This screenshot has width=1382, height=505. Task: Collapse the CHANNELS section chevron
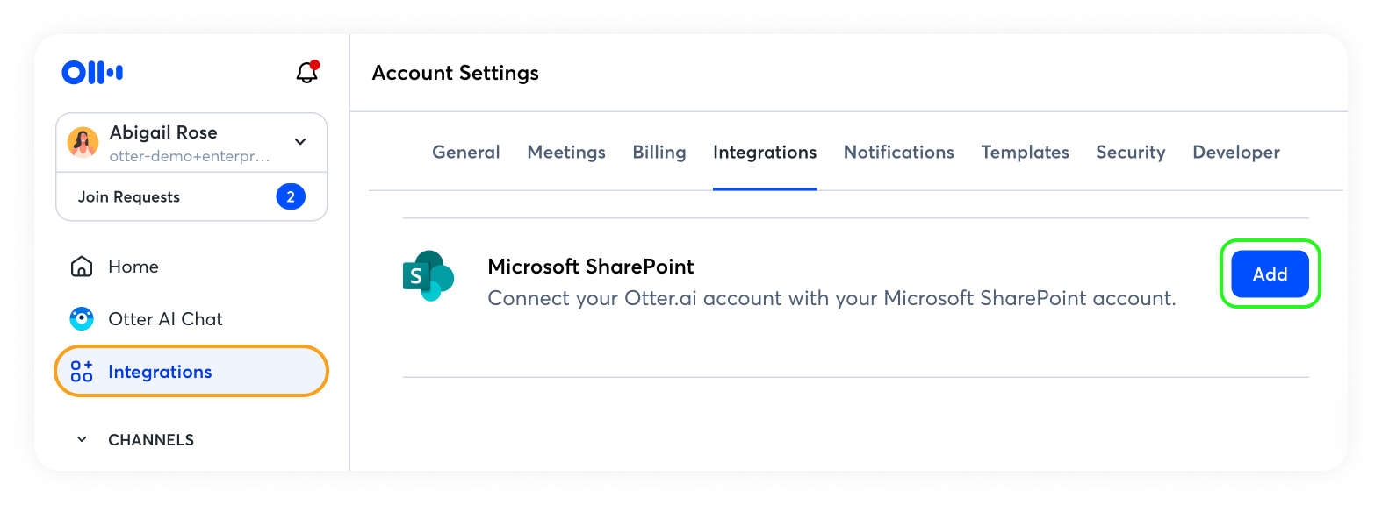82,440
